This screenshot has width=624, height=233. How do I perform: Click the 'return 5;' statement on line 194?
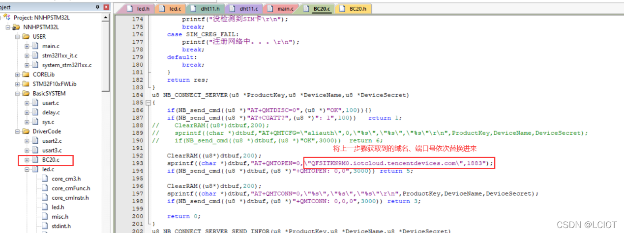[396, 171]
